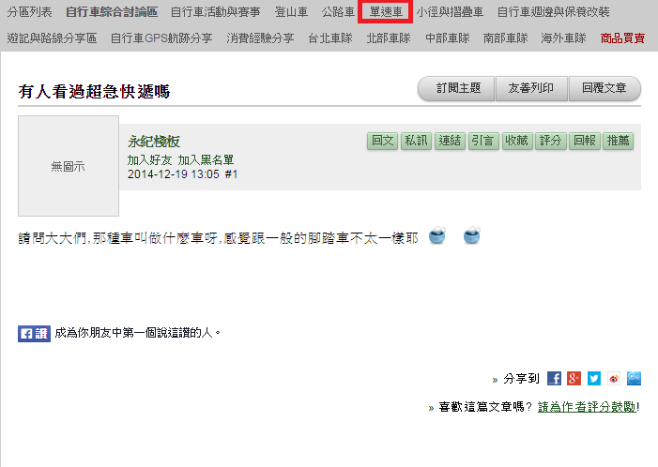The height and width of the screenshot is (467, 658).
Task: Recommend the post with 推薦
Action: point(619,141)
